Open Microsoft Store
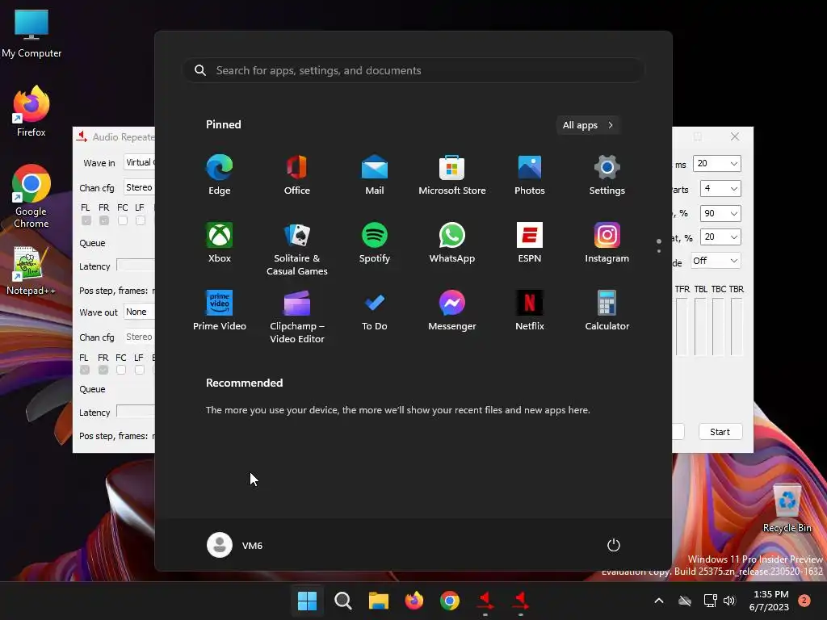 tap(452, 175)
